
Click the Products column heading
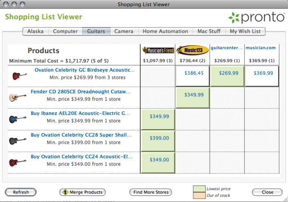click(44, 51)
